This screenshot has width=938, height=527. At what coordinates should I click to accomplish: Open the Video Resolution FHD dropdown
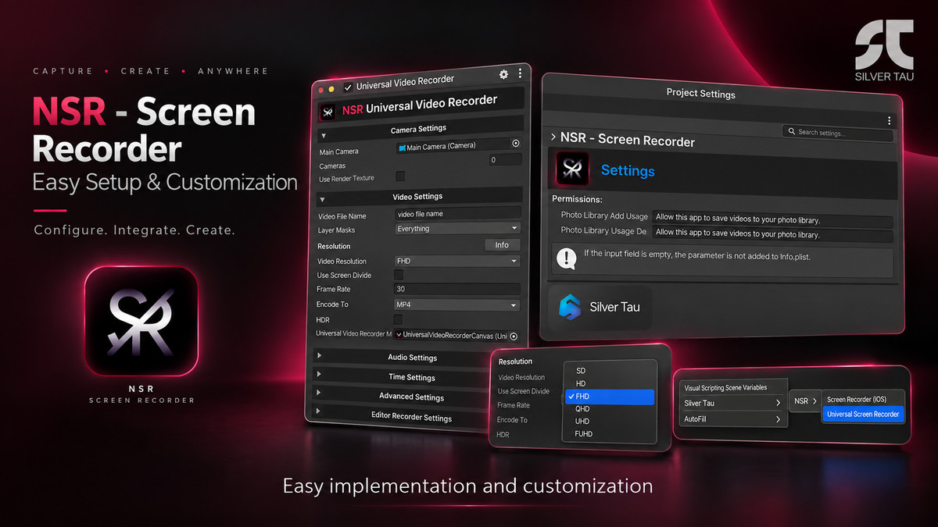click(457, 261)
